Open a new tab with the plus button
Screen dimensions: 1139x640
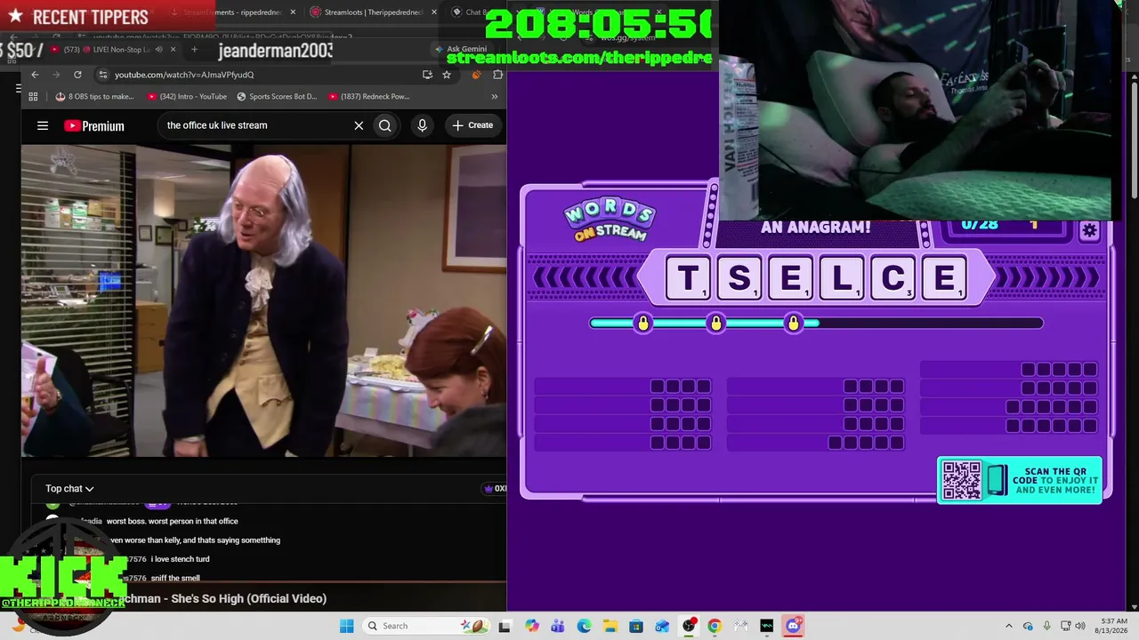(x=194, y=50)
